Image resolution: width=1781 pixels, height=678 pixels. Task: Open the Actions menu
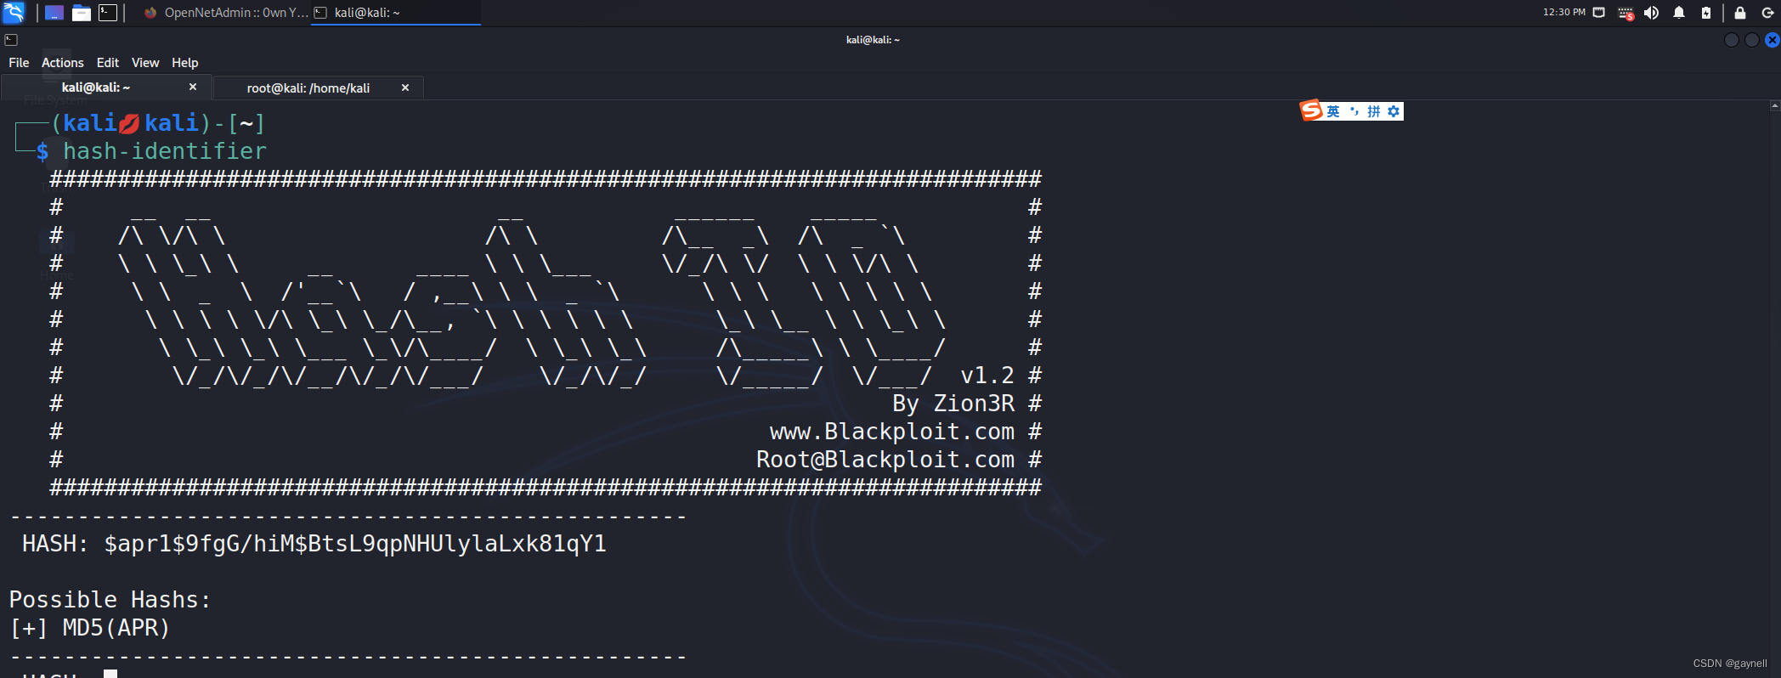(63, 63)
